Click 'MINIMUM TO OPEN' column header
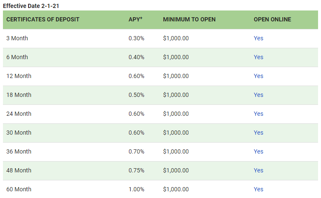 tap(189, 19)
